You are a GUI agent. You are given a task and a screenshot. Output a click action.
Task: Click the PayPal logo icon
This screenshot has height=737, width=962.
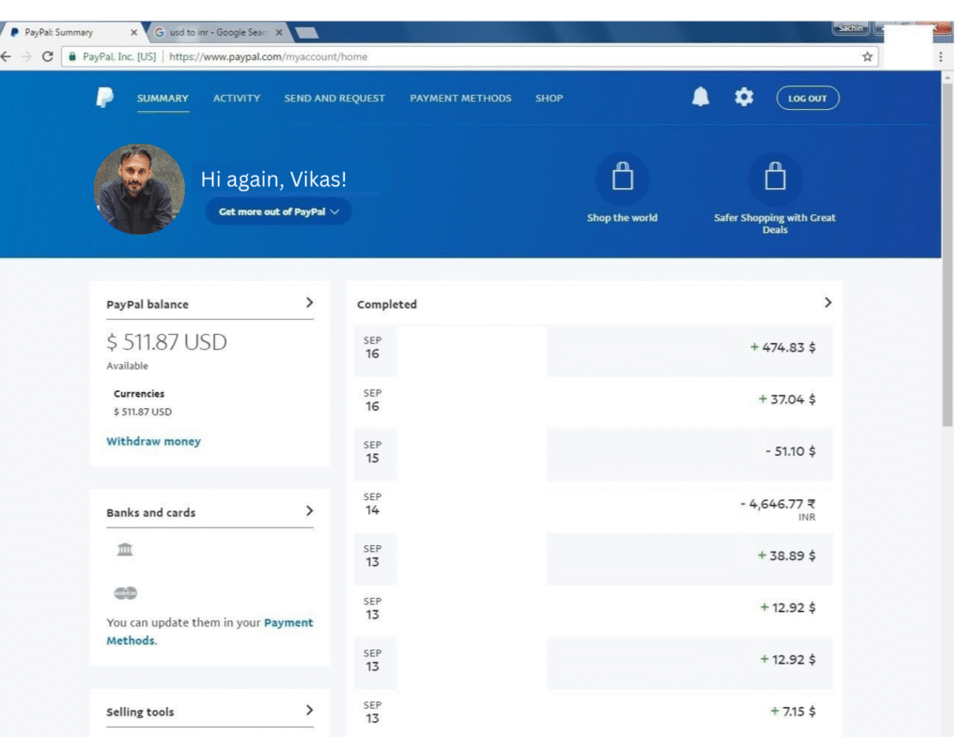[x=104, y=98]
